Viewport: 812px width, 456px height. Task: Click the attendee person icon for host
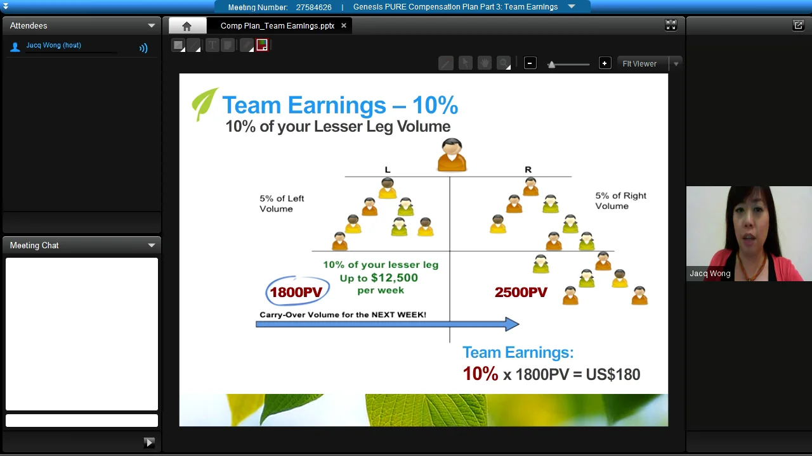(15, 47)
